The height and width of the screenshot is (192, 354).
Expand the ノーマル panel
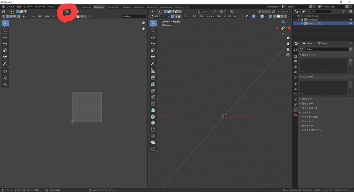306,112
